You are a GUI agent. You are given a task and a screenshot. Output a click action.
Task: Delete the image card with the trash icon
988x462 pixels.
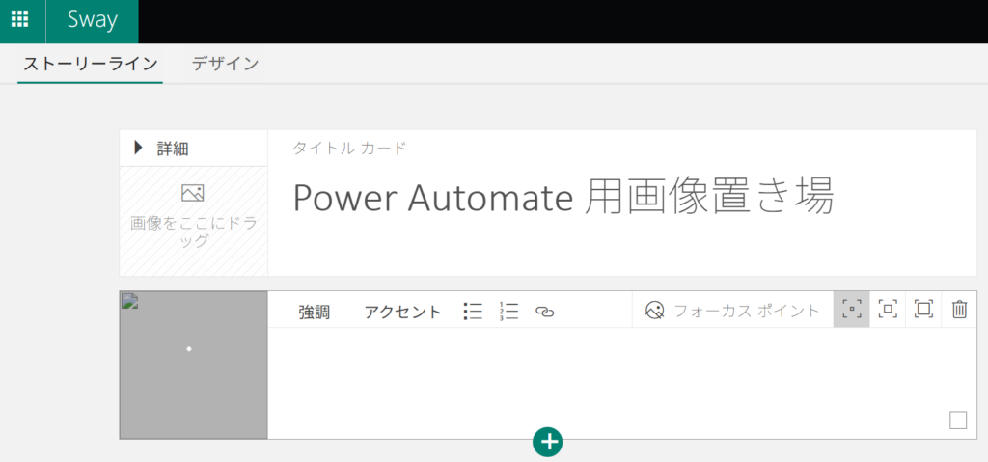pos(960,310)
